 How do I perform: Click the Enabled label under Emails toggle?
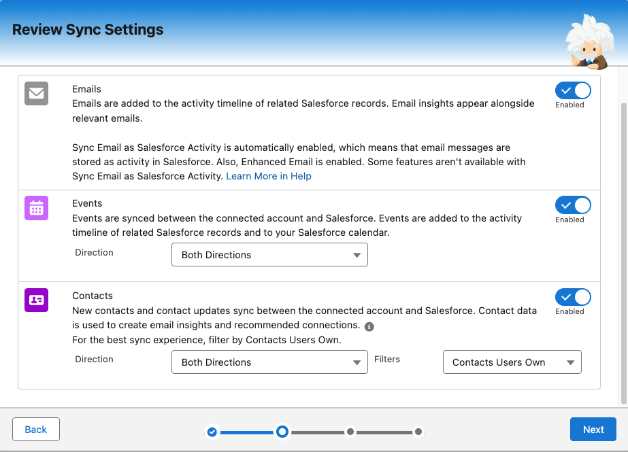pos(569,105)
